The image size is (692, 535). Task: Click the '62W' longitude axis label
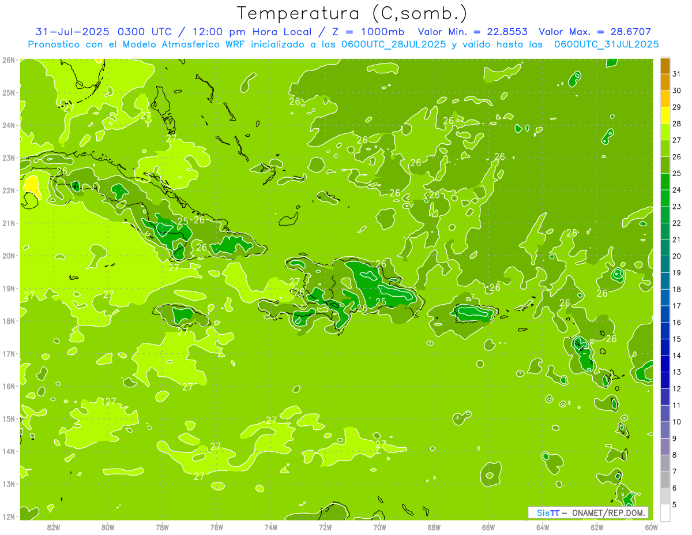click(x=597, y=527)
